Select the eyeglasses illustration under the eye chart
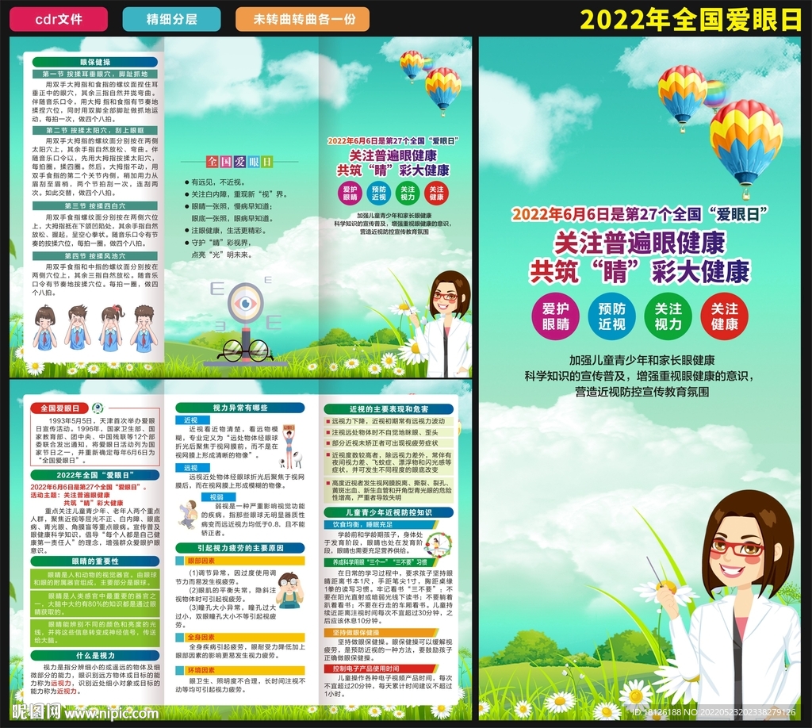Viewport: 812px width, 728px height. [x=247, y=352]
